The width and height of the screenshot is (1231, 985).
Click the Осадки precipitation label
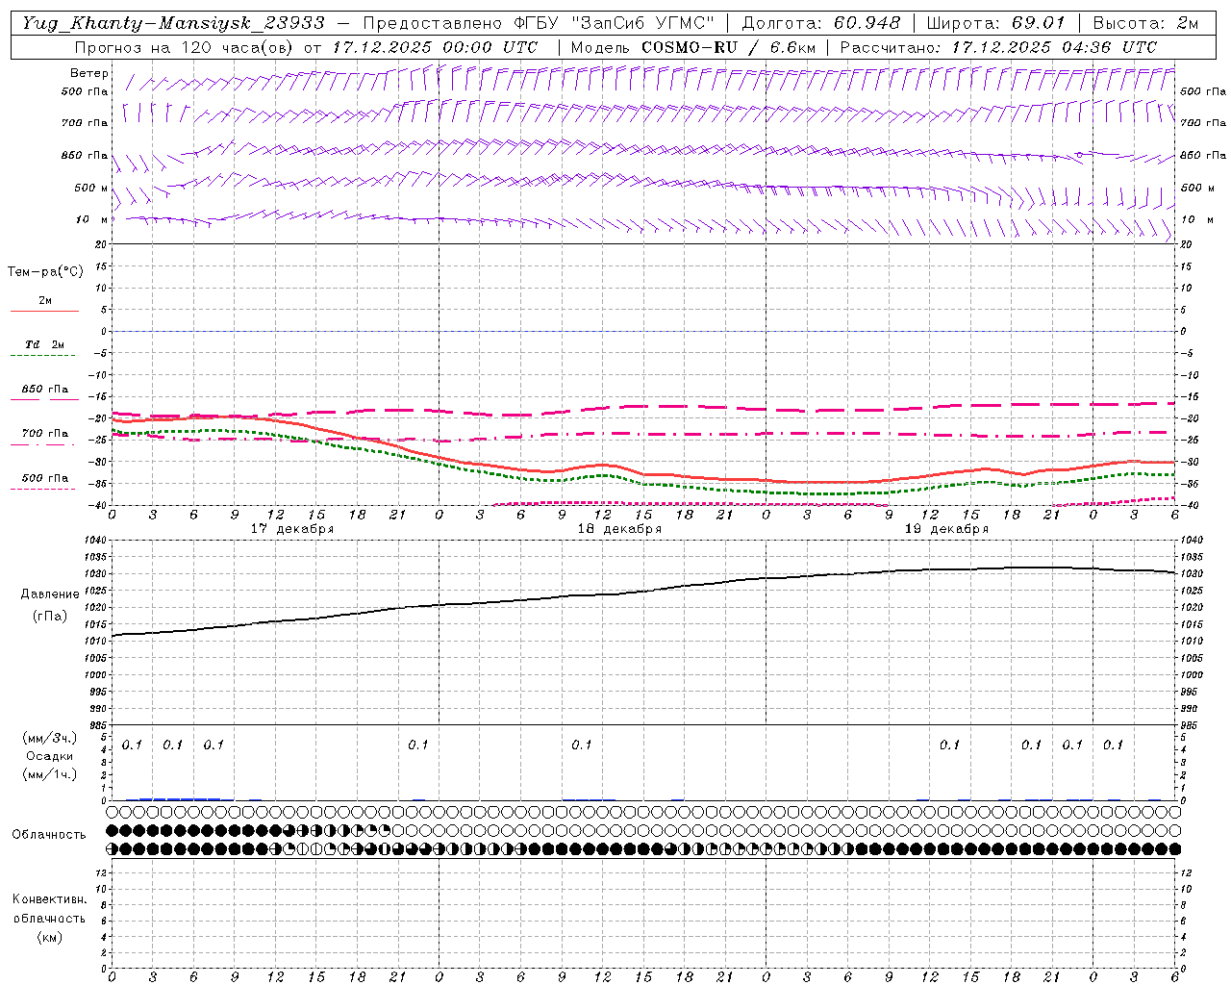(x=50, y=756)
